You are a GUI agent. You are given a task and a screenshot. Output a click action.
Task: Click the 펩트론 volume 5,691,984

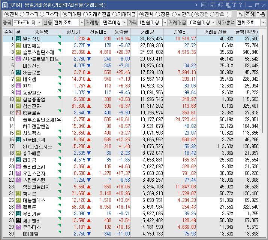tap(153, 207)
